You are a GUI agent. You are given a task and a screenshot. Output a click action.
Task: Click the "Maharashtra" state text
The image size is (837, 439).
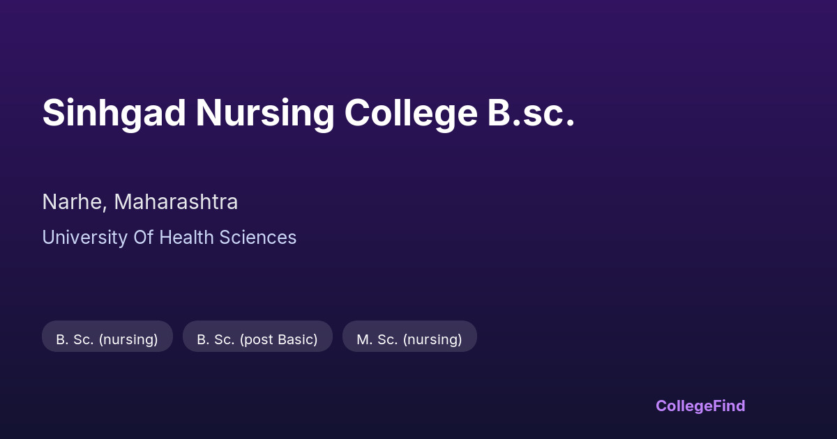click(176, 202)
